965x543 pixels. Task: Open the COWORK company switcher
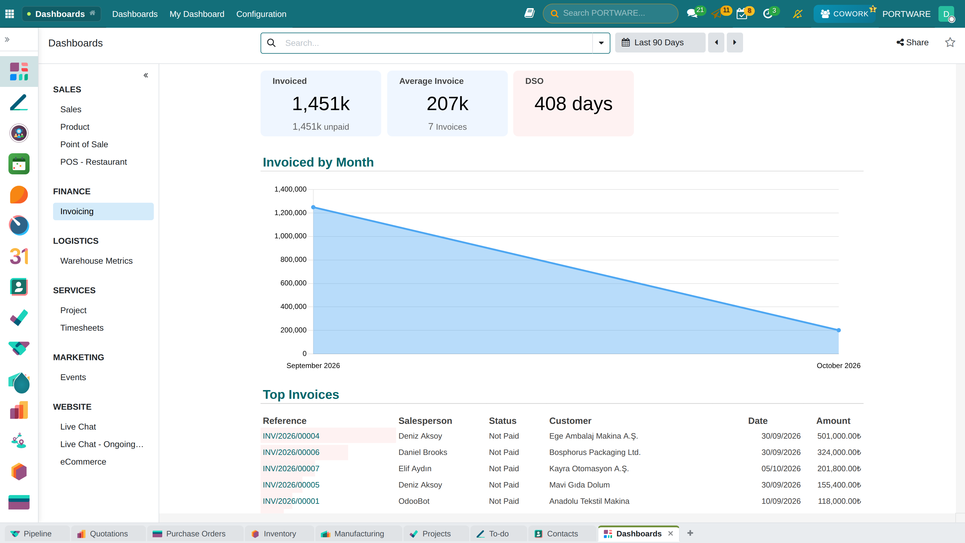(844, 14)
